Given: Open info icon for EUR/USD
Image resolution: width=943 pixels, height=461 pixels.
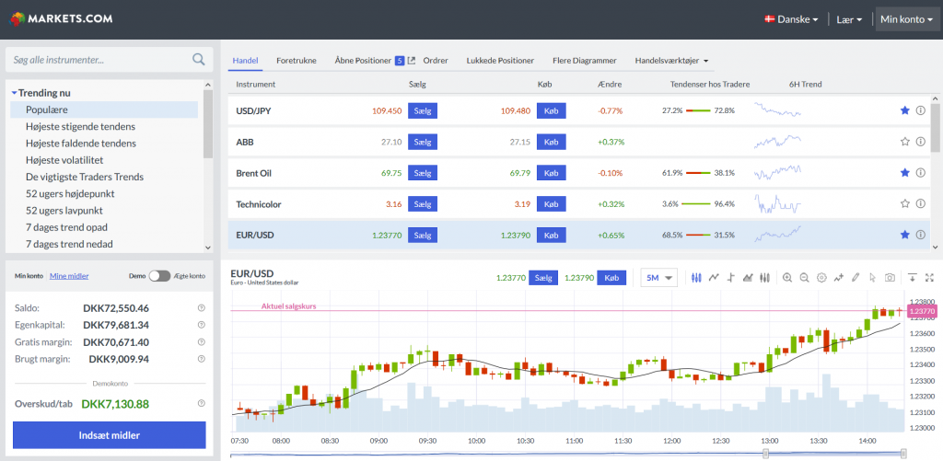Looking at the screenshot, I should tap(920, 235).
